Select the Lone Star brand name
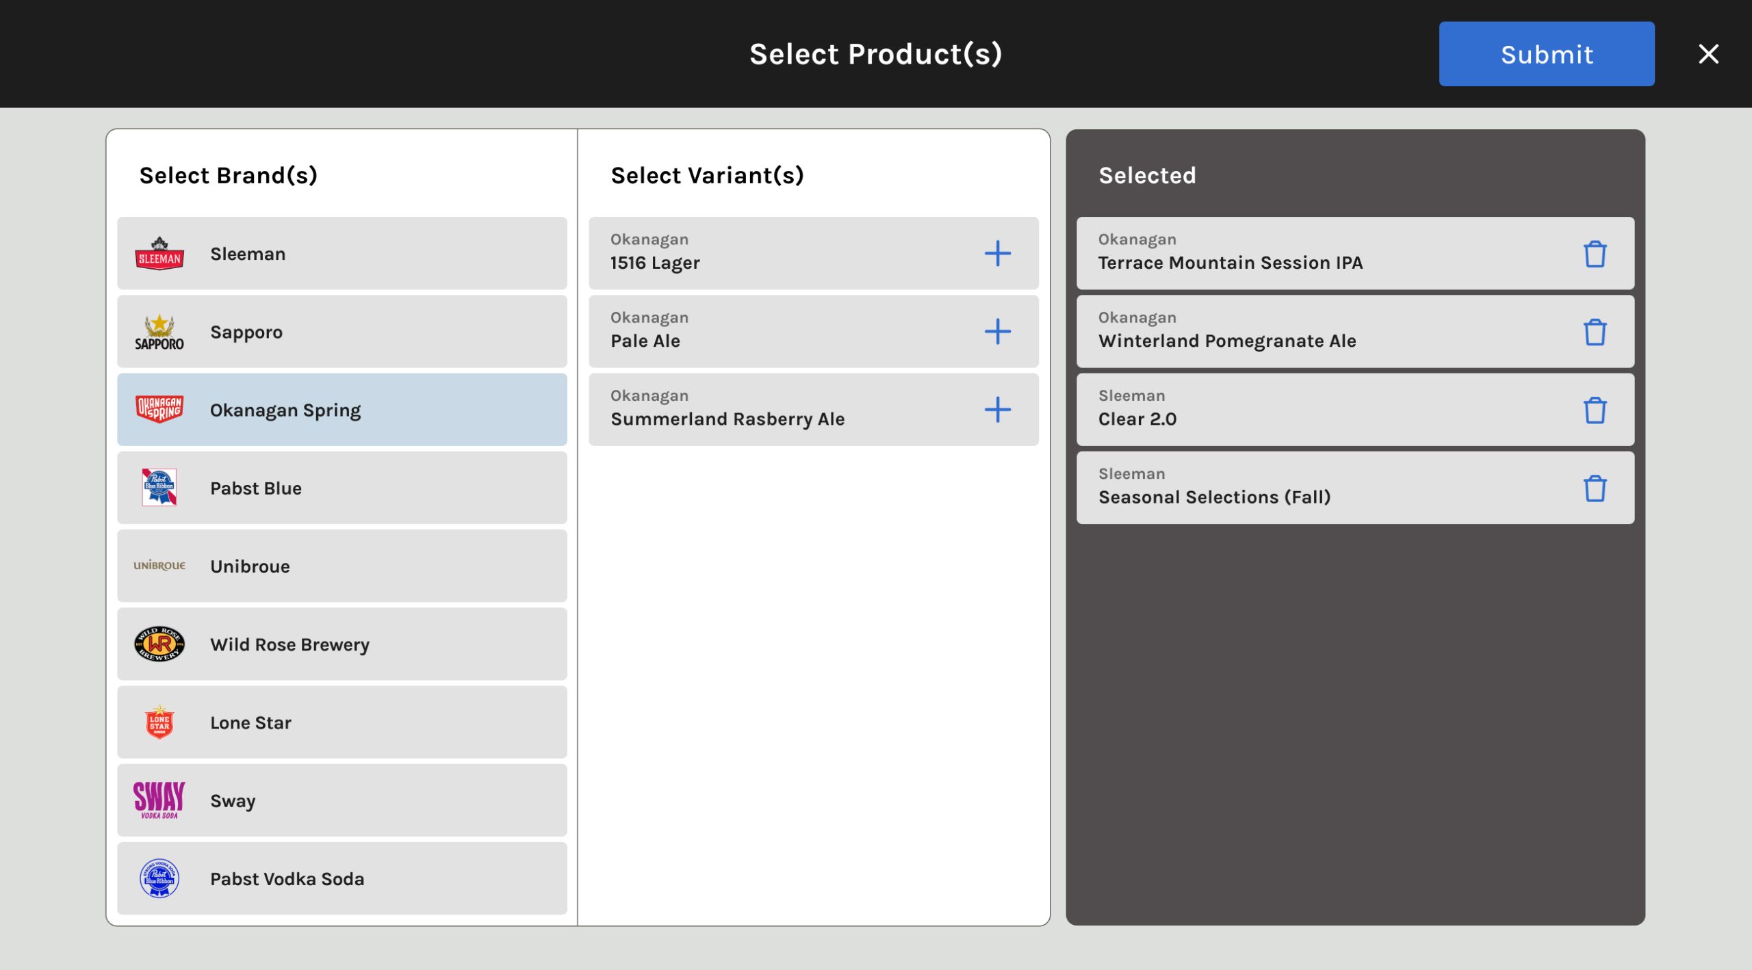 250,722
